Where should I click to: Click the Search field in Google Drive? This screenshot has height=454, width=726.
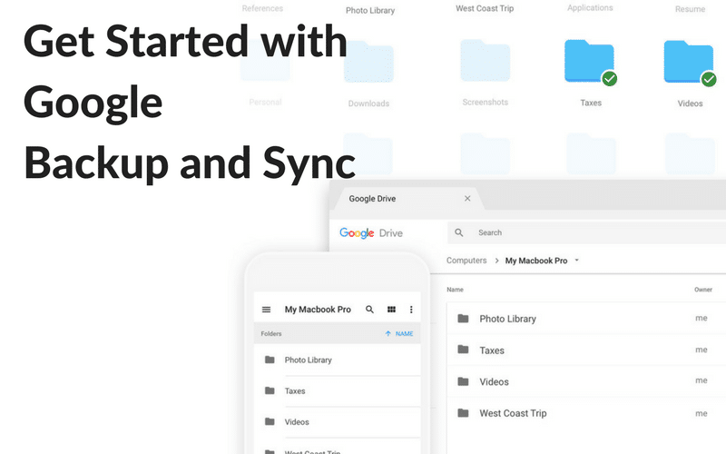click(581, 233)
